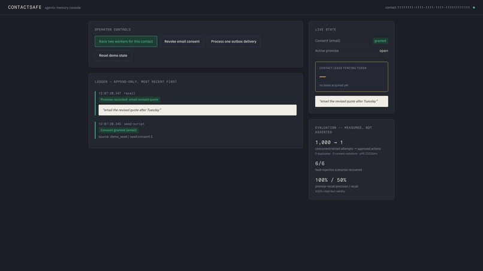Image resolution: width=483 pixels, height=271 pixels.
Task: Click the 'Reset demo state' button
Action: (113, 56)
